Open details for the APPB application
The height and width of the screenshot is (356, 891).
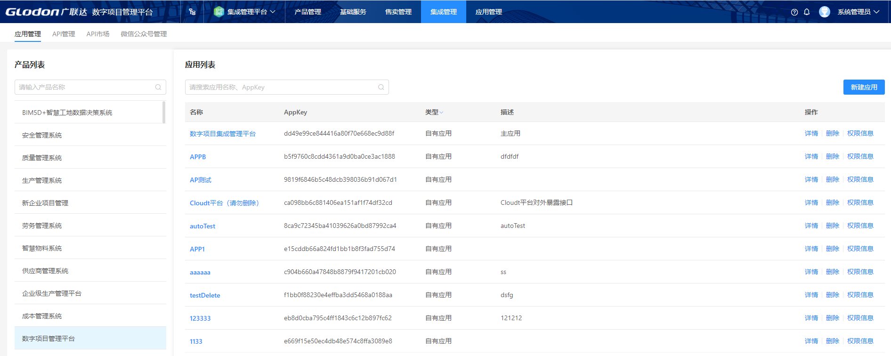811,156
